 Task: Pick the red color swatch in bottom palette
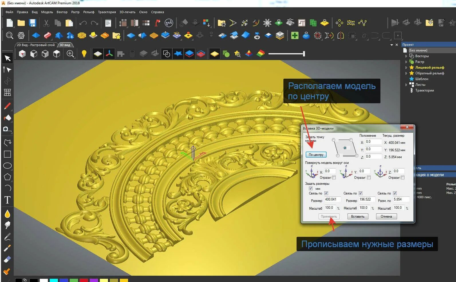84,280
